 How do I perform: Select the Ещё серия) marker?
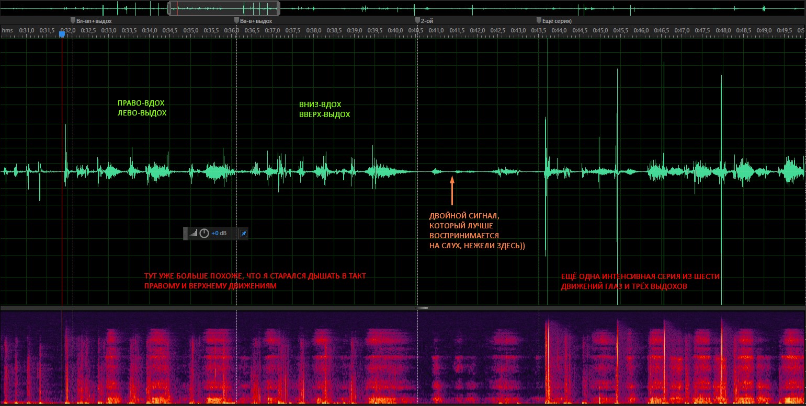[x=554, y=21]
